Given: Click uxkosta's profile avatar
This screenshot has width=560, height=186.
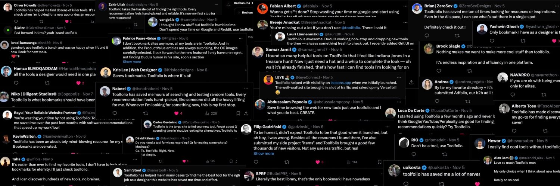Looking at the screenshot, I should (394, 170).
